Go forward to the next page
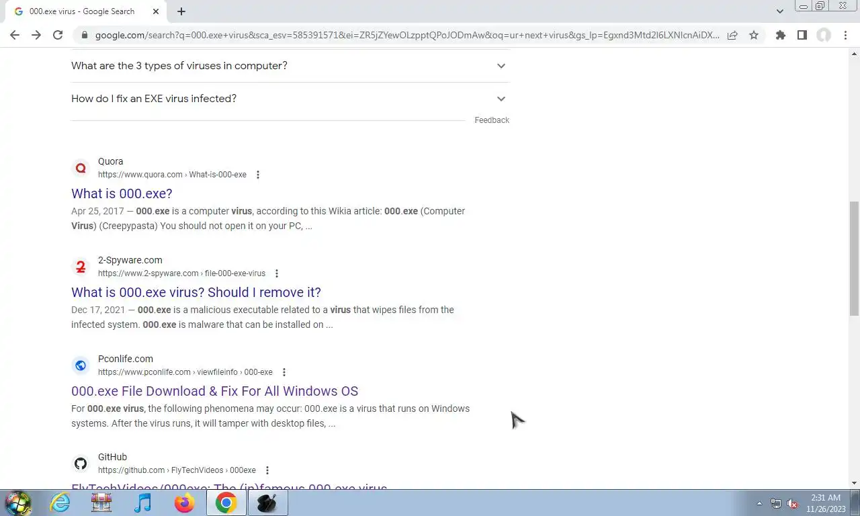 click(36, 35)
